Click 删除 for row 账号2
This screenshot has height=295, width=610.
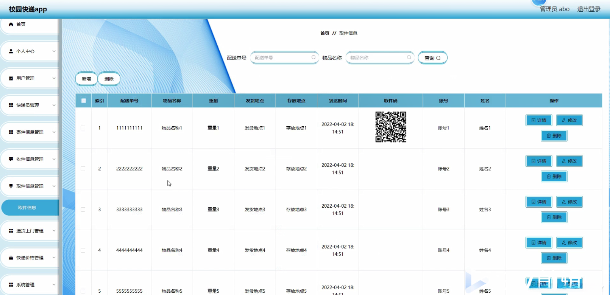tap(554, 177)
